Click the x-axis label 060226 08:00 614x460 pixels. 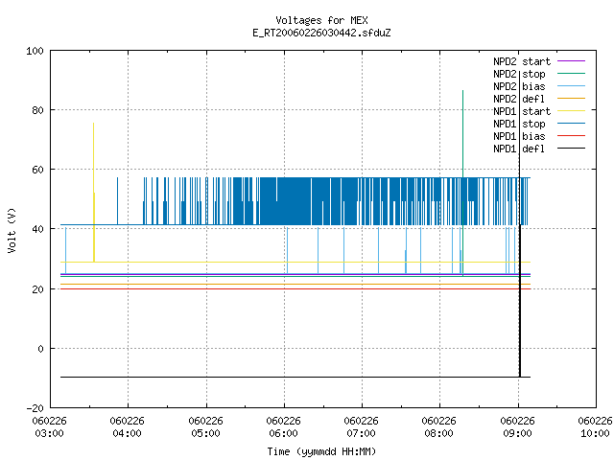tap(438, 427)
